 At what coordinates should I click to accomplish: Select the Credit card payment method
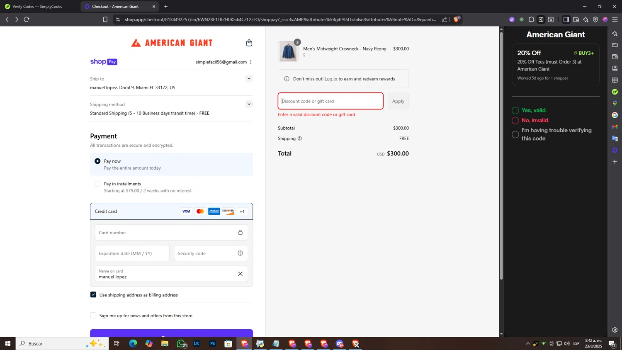pyautogui.click(x=171, y=211)
